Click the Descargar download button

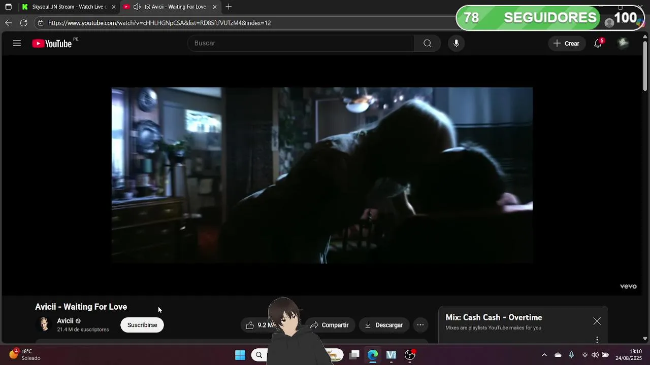tap(384, 325)
